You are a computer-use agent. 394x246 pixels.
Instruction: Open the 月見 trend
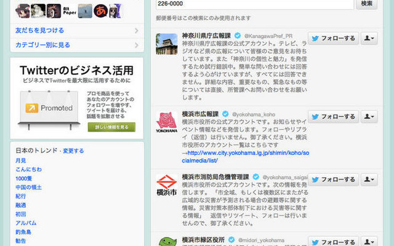[20, 161]
